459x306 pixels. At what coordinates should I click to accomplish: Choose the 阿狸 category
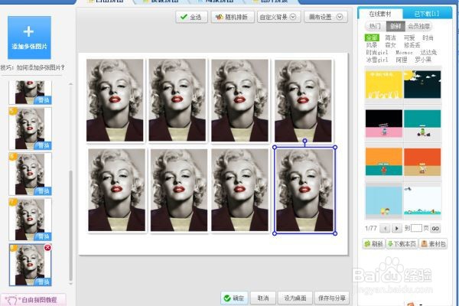coord(402,60)
